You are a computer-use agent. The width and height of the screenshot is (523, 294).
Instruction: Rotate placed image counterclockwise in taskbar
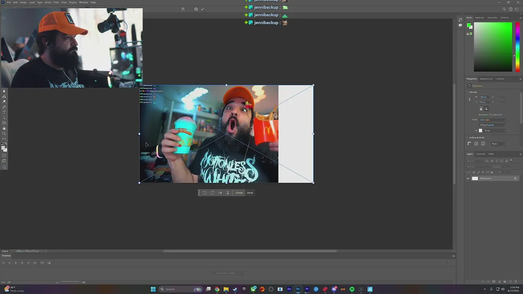(x=204, y=193)
